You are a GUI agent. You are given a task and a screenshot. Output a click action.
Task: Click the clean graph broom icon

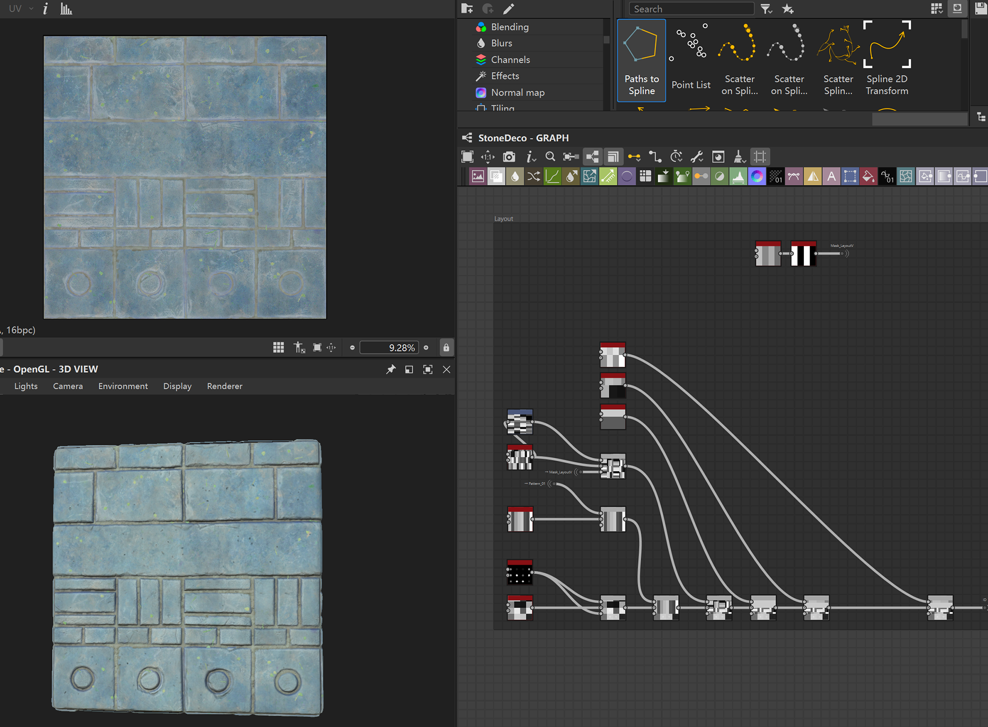(x=739, y=157)
